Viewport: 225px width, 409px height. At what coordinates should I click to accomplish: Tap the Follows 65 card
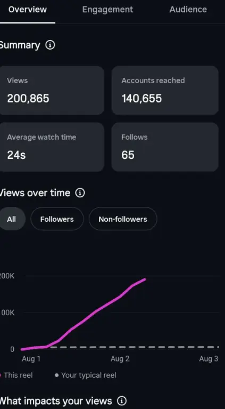[165, 147]
